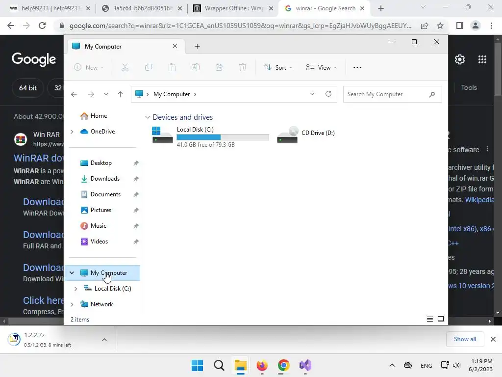This screenshot has width=502, height=377.
Task: Open Chrome profile avatar
Action: [x=476, y=26]
